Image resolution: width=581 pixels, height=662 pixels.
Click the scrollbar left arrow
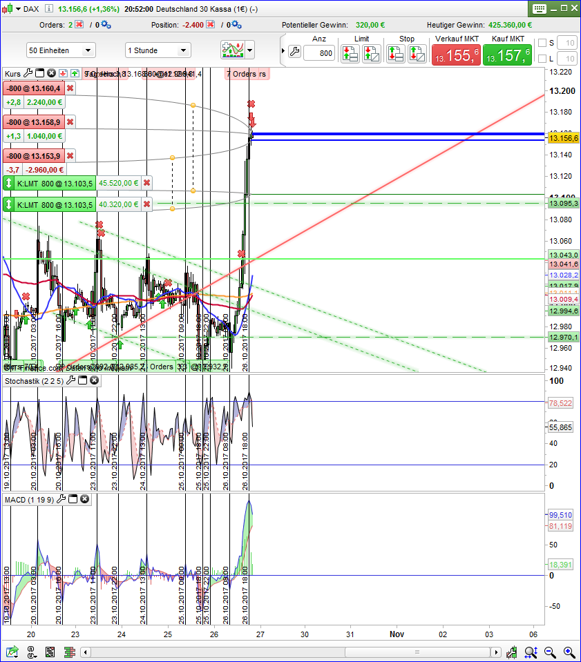[86, 652]
